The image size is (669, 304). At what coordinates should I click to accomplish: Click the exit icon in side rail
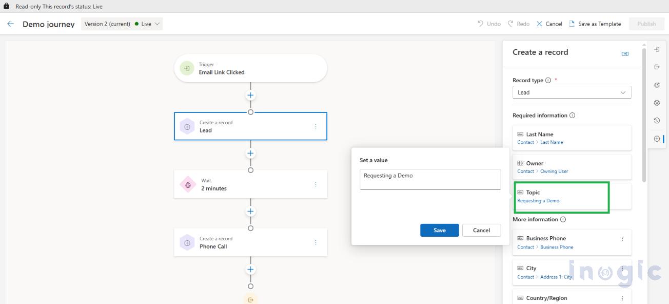tap(657, 67)
